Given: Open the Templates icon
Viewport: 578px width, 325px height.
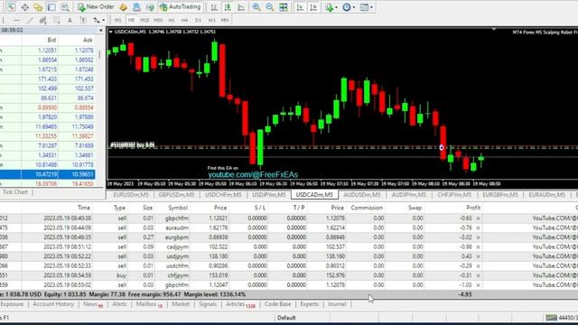Looking at the screenshot, I should coord(364,7).
